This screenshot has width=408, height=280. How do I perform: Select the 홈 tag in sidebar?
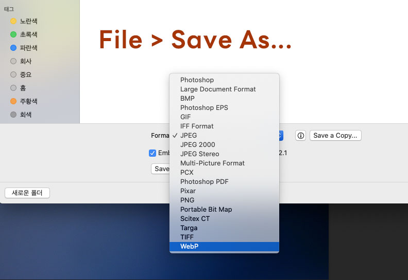pos(18,88)
